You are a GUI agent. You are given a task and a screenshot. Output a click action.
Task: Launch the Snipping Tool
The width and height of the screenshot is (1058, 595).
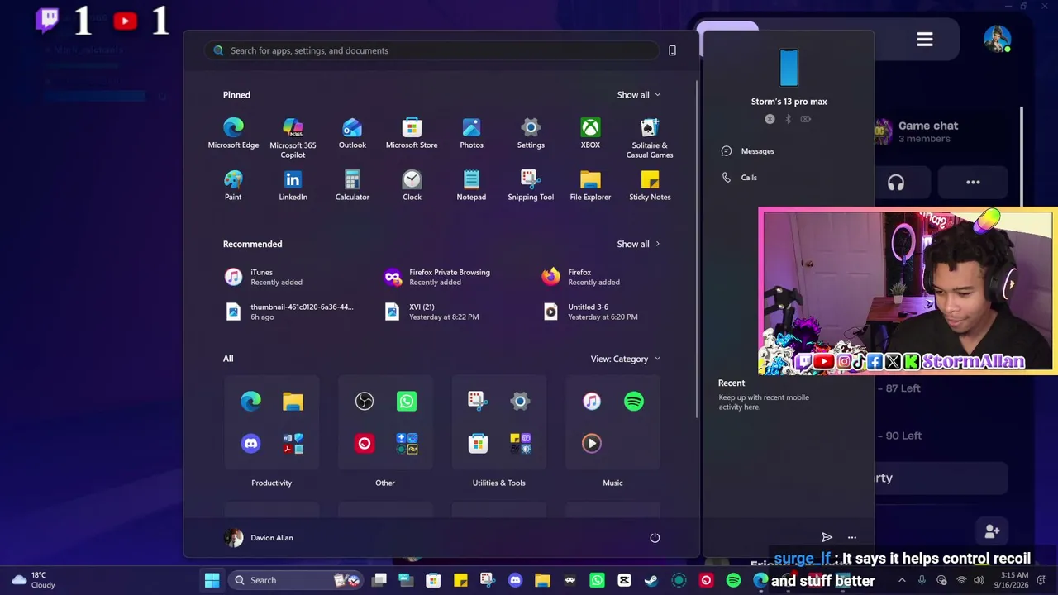tap(531, 186)
